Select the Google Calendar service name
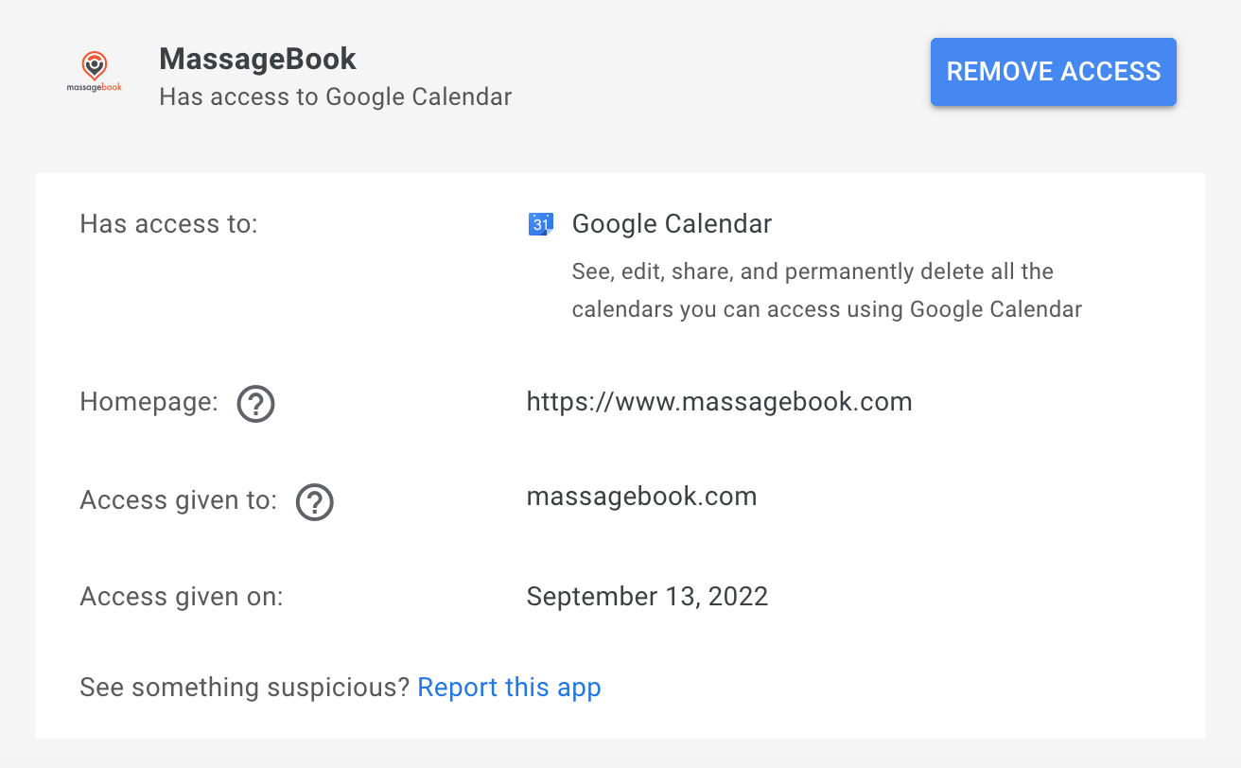Screen dimensions: 1241x768 [x=672, y=224]
